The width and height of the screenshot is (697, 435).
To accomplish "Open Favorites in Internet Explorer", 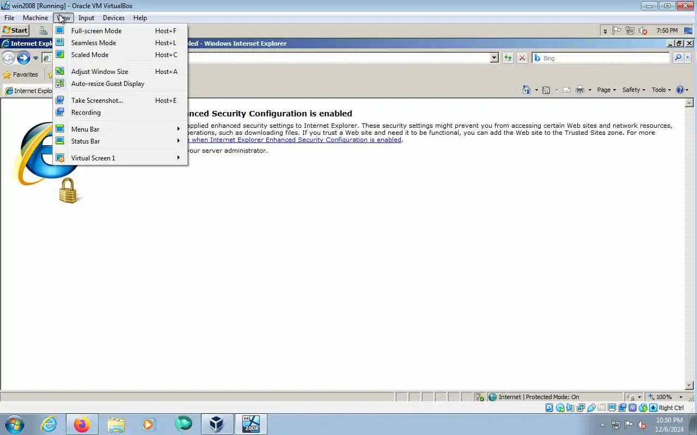I will click(21, 74).
